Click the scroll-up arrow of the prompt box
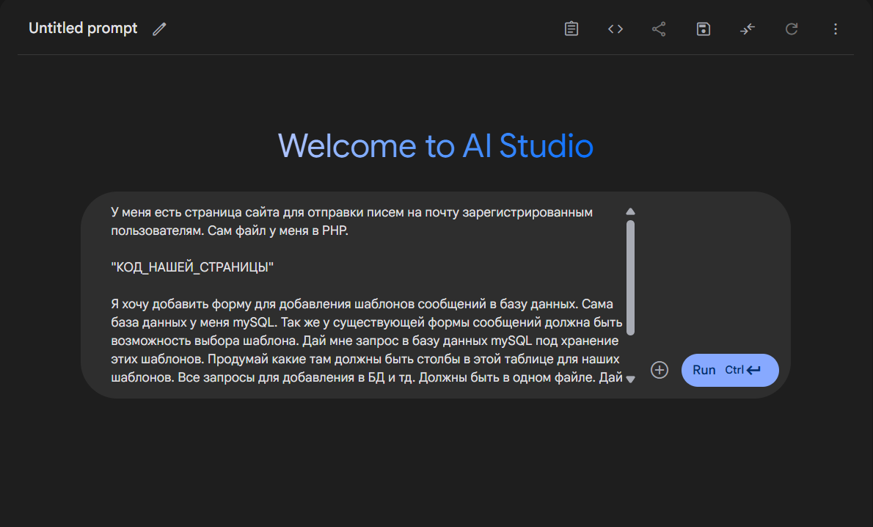 coord(630,211)
